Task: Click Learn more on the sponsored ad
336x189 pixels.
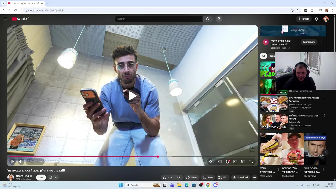Action: [309, 42]
